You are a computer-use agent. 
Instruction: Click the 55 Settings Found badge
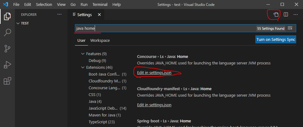coord(271,28)
